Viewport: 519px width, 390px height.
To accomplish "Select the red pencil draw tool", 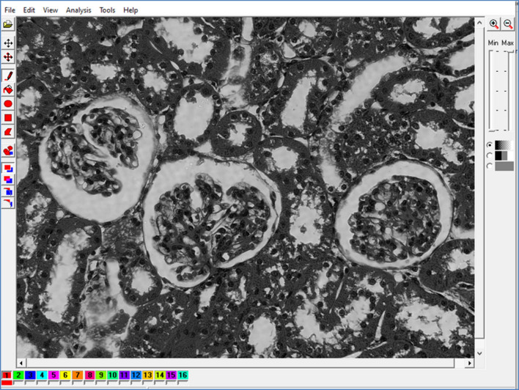I will 8,76.
